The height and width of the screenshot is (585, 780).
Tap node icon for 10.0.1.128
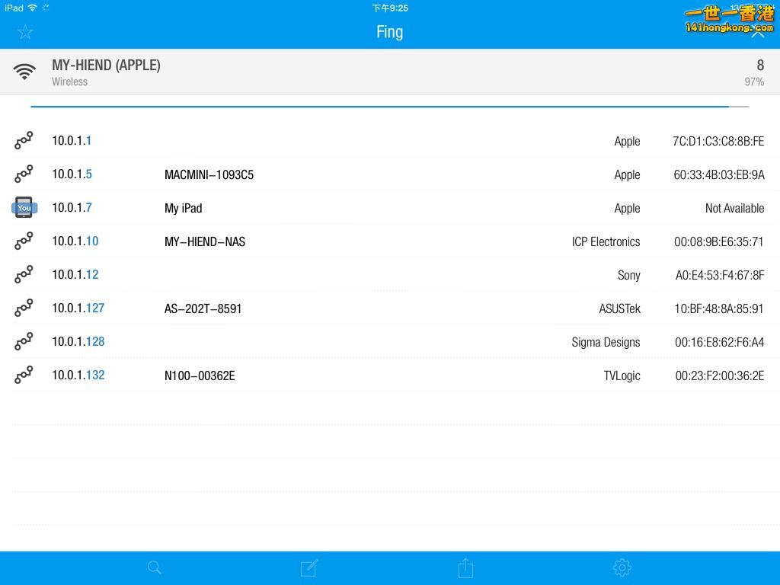(24, 342)
